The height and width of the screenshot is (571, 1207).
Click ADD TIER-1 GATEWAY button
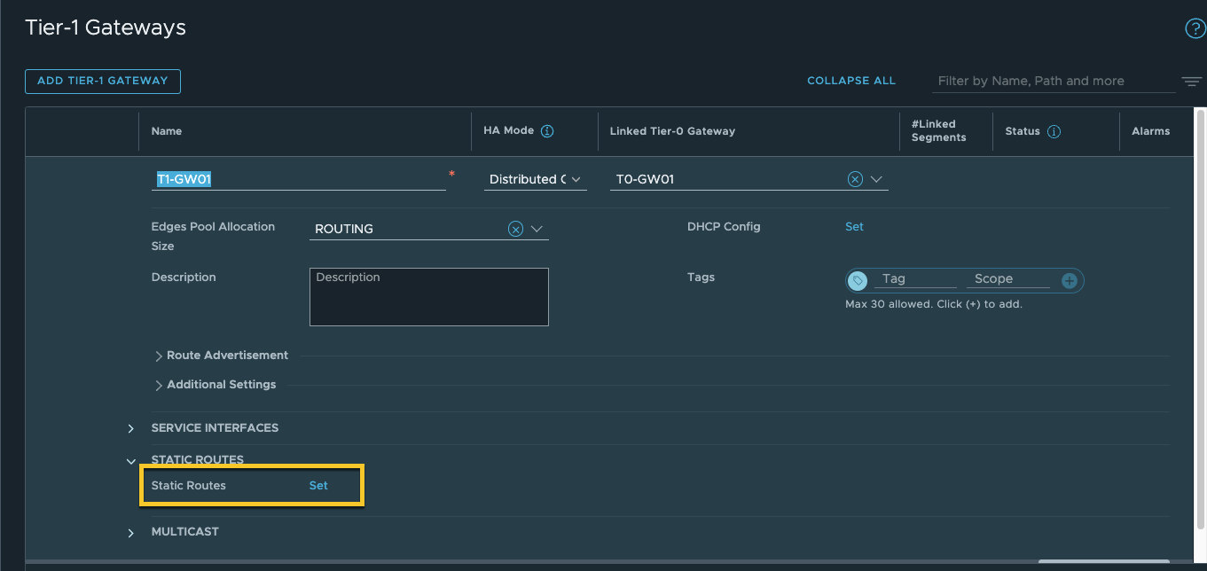click(x=103, y=81)
